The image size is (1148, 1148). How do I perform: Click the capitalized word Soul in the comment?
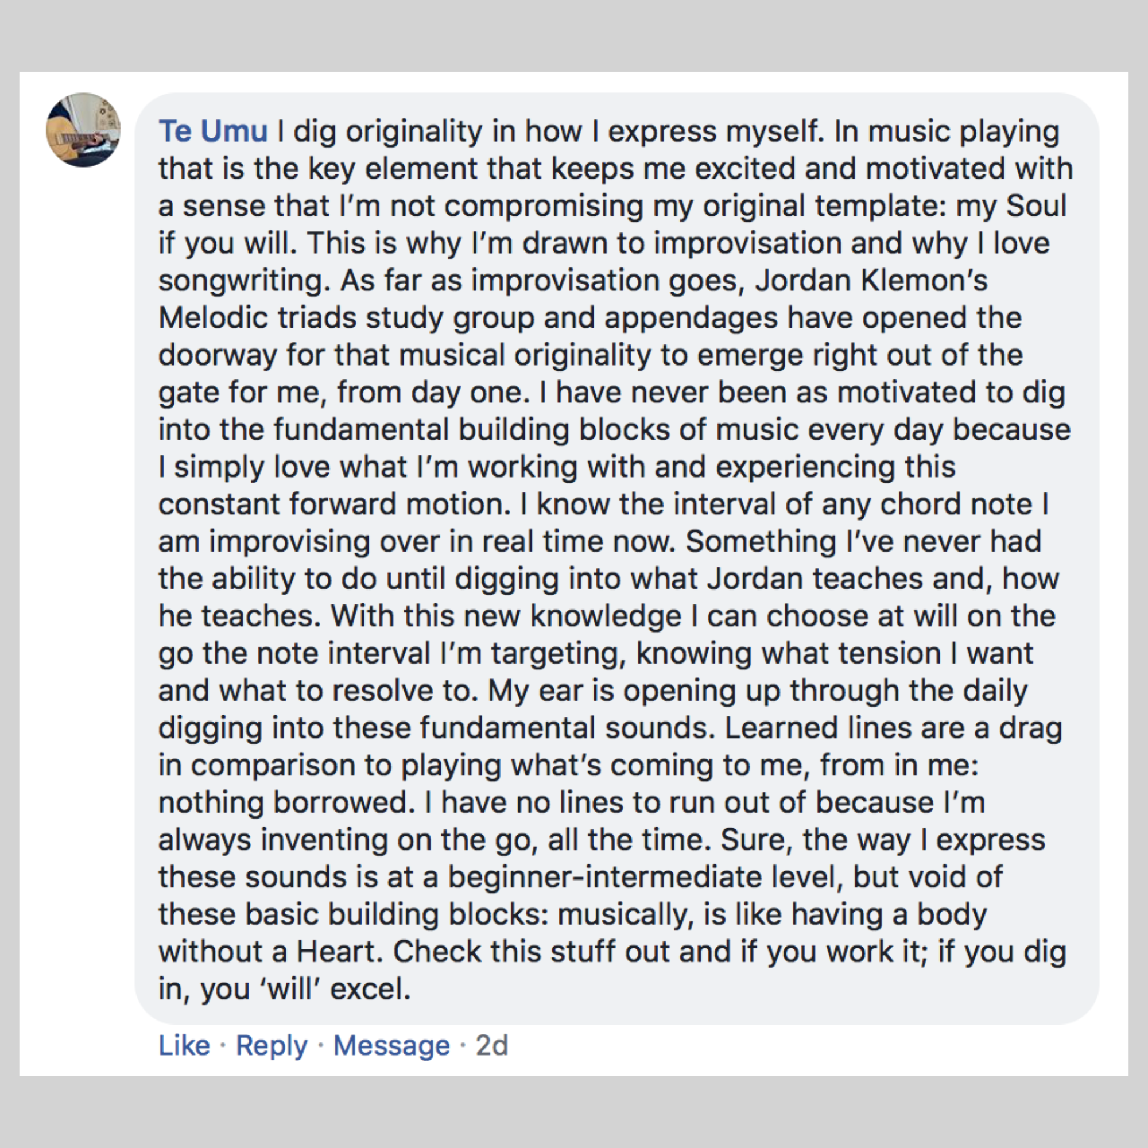coord(1036,206)
